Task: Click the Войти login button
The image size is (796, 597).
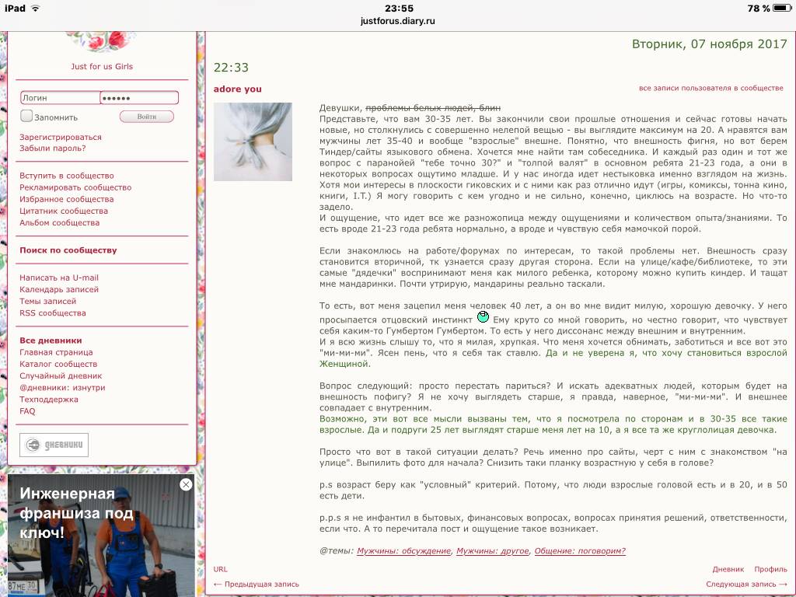Action: (x=147, y=117)
